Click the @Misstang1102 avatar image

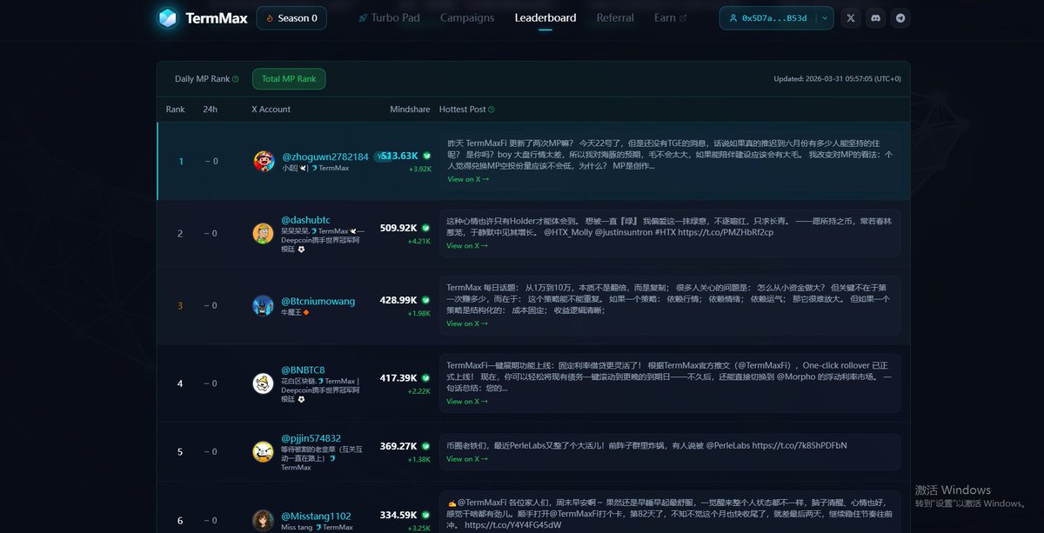coord(263,520)
